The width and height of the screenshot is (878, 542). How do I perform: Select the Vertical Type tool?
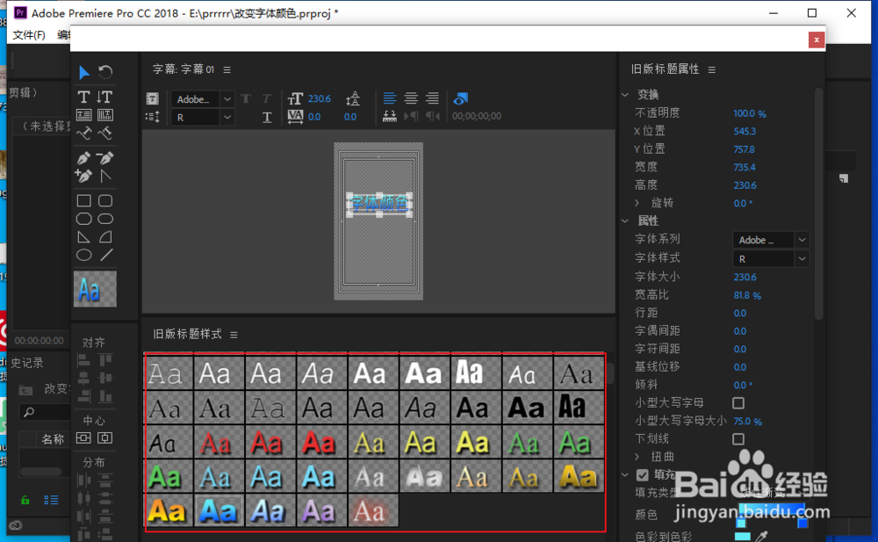(104, 97)
